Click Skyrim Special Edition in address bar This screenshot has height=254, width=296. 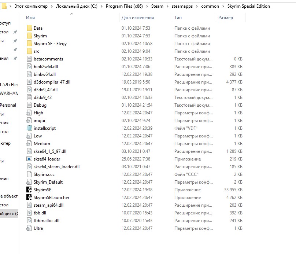pyautogui.click(x=248, y=6)
